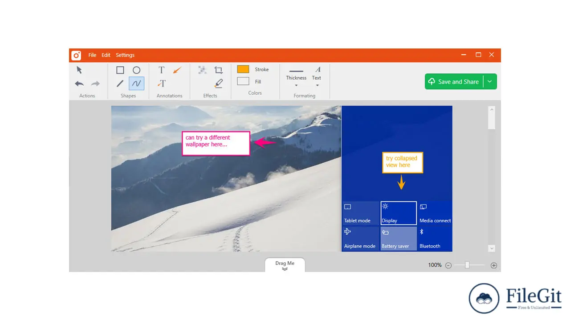Click the Display tile
Screen dimensions: 570x320
coord(399,213)
